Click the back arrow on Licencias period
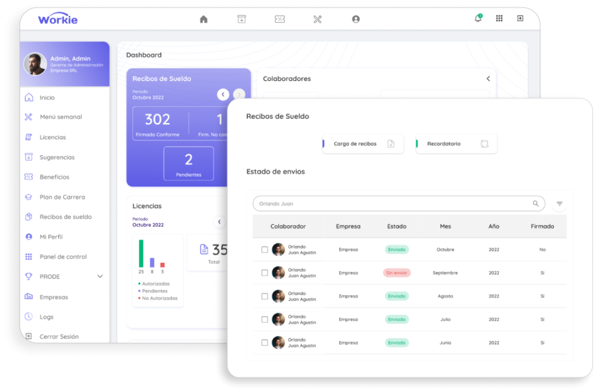 (219, 221)
